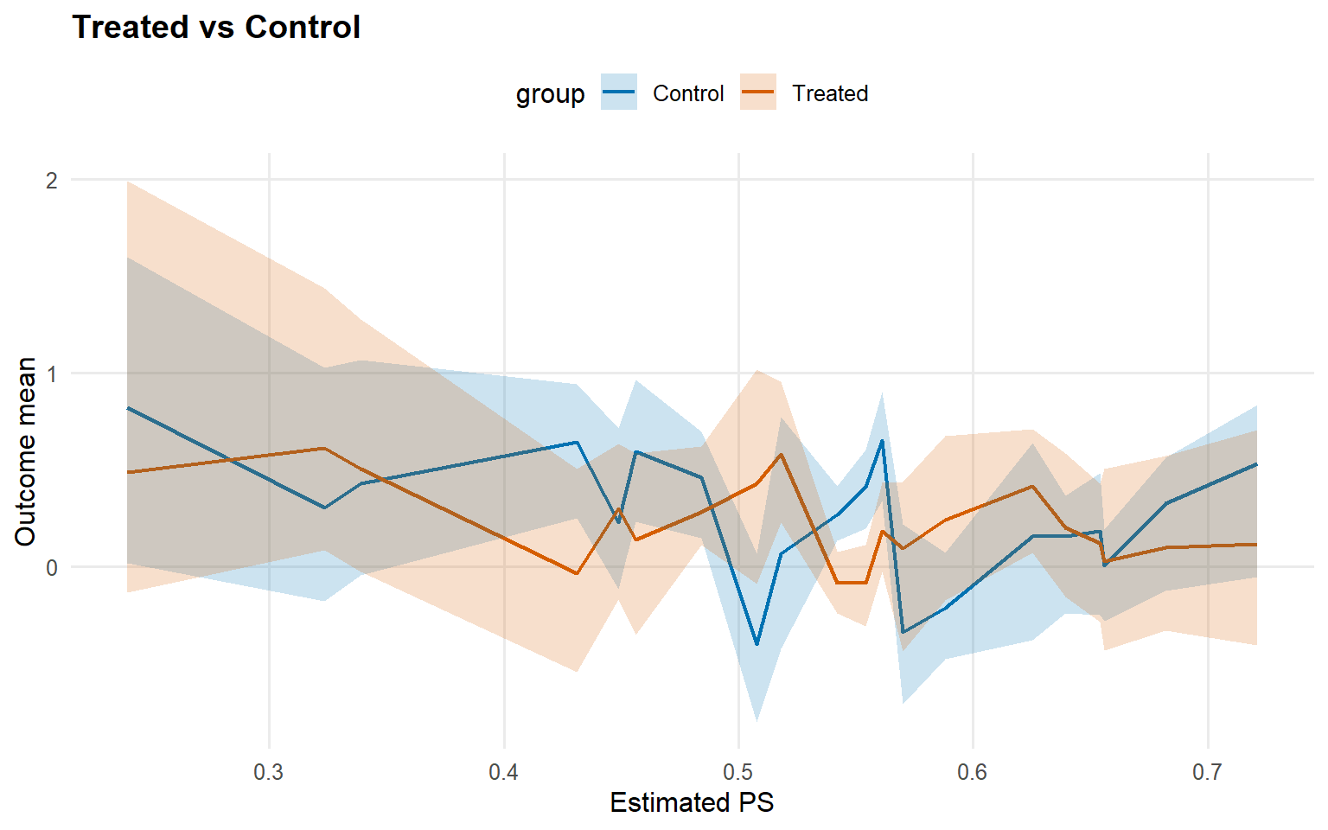Click the Treated legend color swatch
The image size is (1328, 830).
[758, 93]
